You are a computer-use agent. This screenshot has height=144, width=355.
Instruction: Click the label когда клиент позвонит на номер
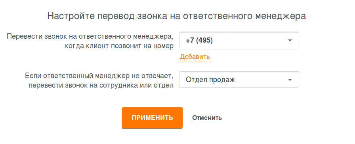(x=119, y=46)
